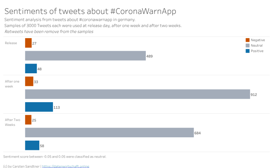The height and width of the screenshot is (168, 273).
Task: Click the Release row label
Action: tap(11, 43)
